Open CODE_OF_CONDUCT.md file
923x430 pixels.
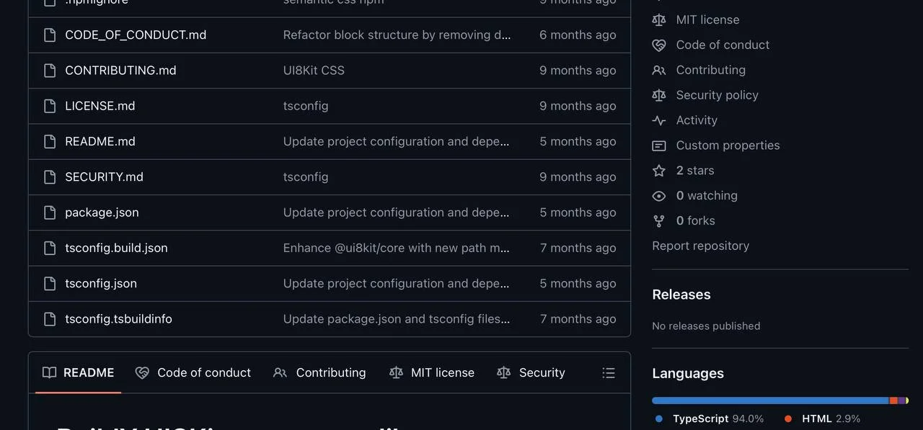click(x=136, y=35)
